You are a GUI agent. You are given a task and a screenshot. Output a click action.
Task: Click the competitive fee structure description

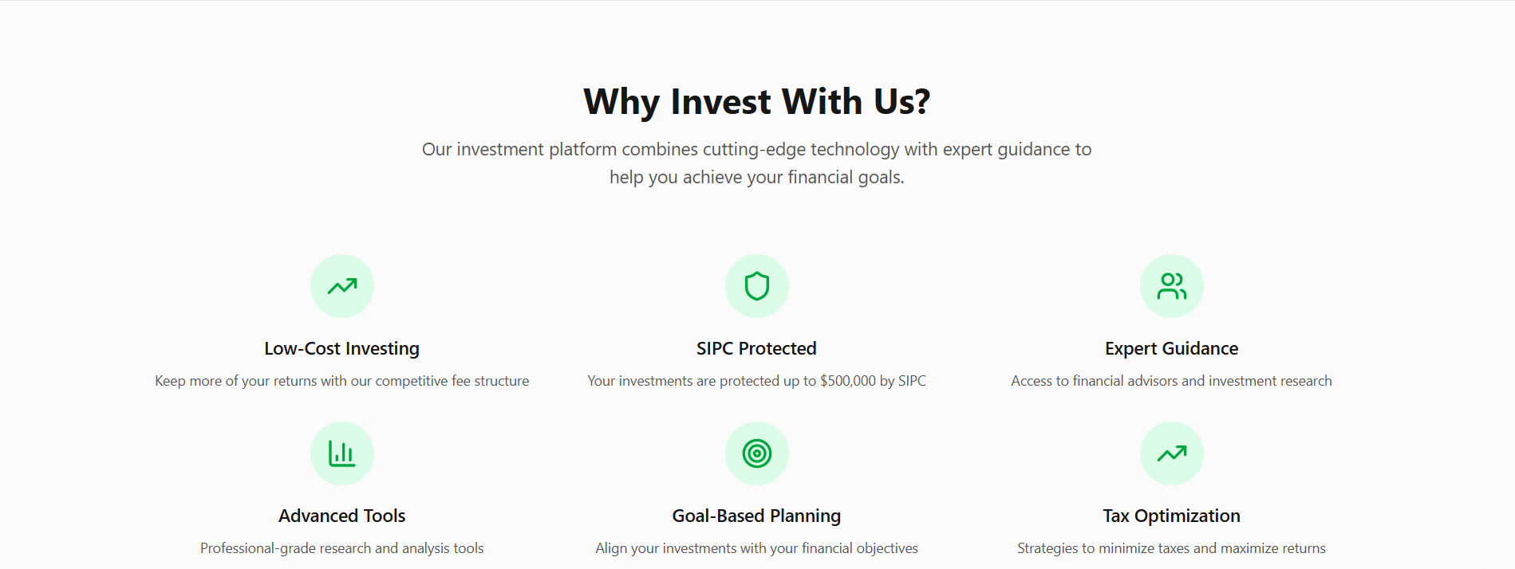click(341, 381)
